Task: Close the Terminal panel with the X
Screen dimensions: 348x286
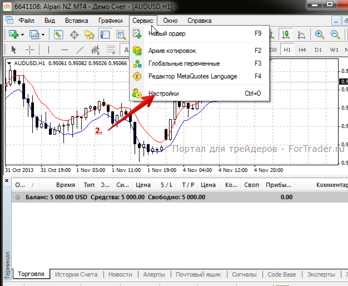Action: click(7, 181)
